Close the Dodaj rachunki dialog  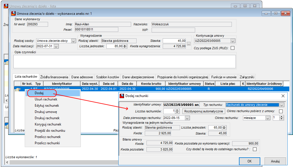[283, 96]
